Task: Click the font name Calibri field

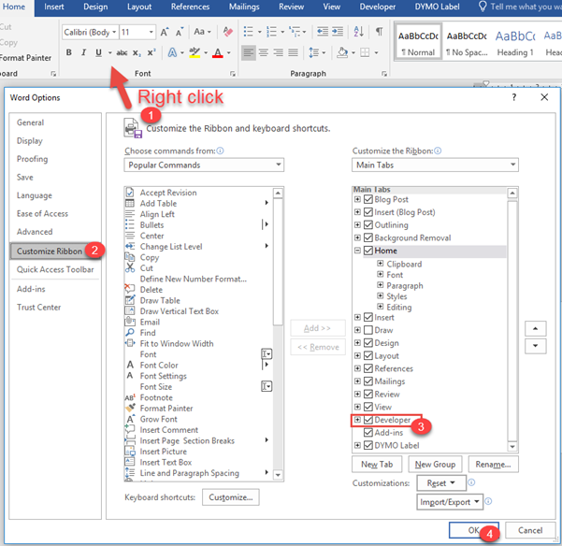Action: (x=87, y=32)
